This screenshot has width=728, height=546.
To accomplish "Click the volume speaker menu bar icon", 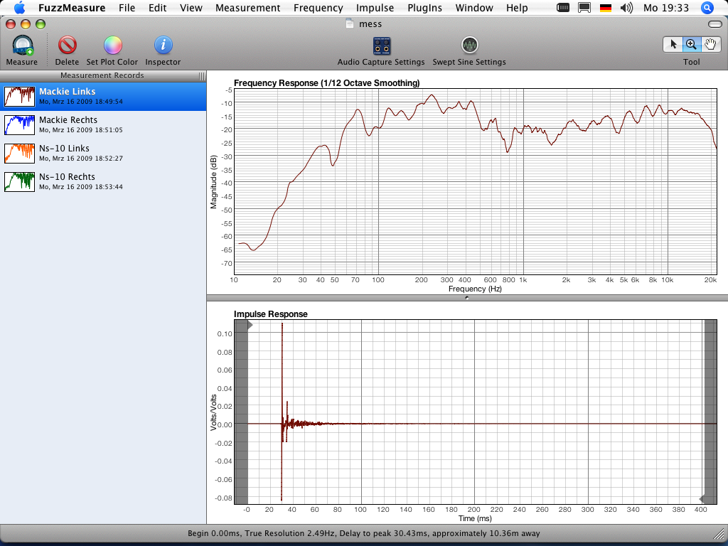I will (626, 8).
